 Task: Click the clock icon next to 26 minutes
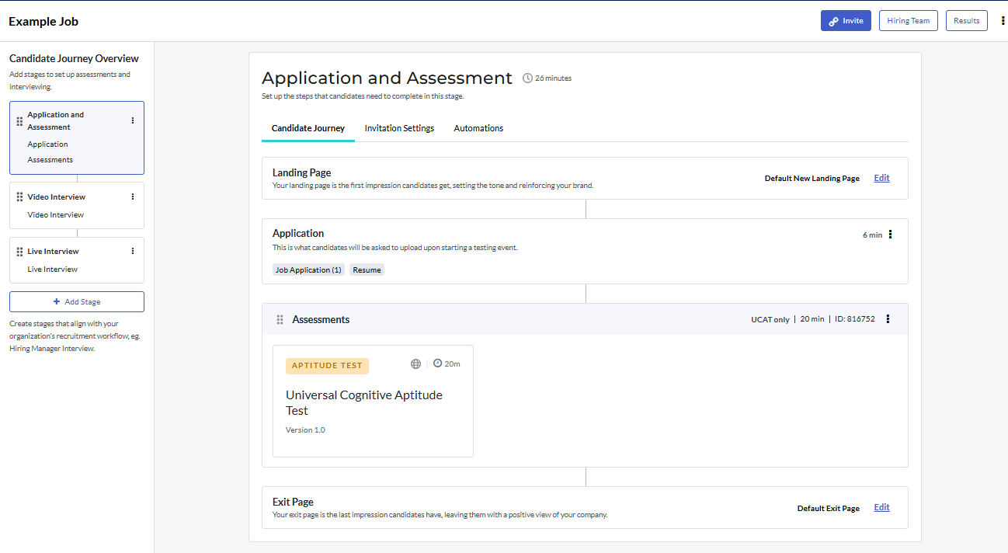coord(528,78)
